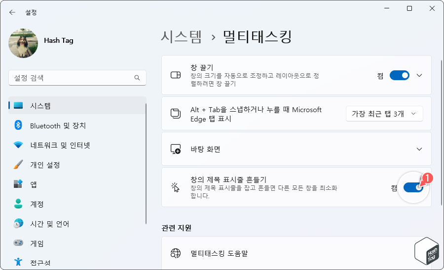This screenshot has width=444, height=270.
Task: Click the back arrow icon in Settings
Action: coord(12,12)
